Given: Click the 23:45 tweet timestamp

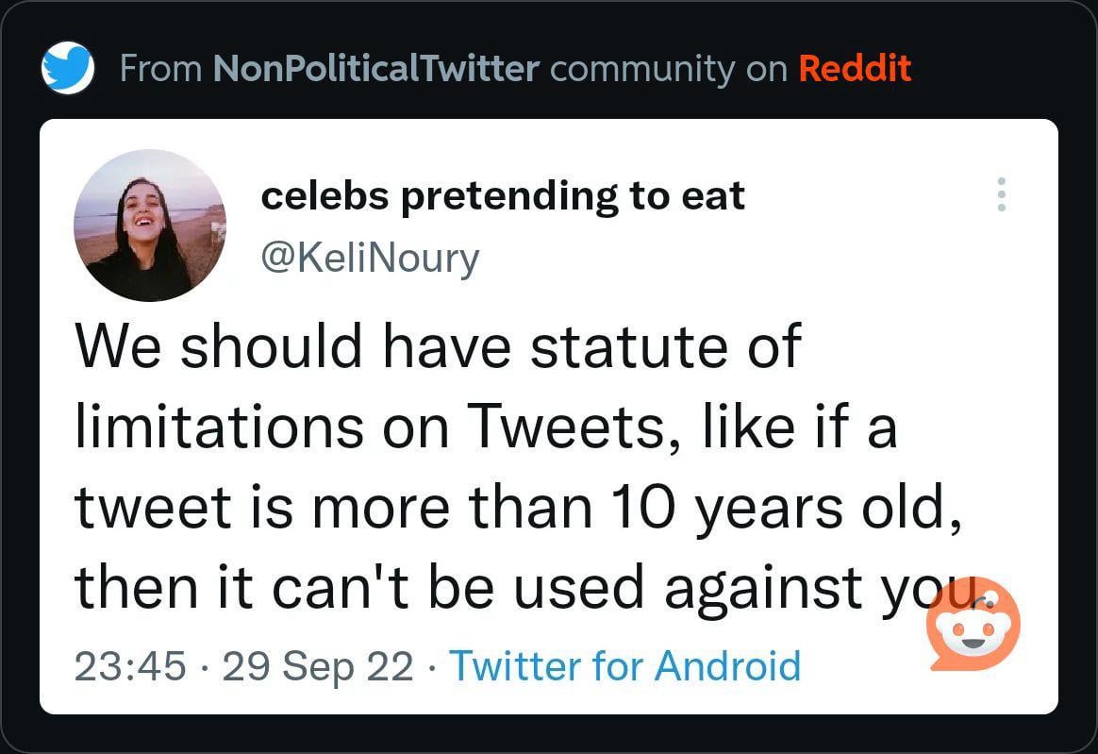Looking at the screenshot, I should (129, 665).
